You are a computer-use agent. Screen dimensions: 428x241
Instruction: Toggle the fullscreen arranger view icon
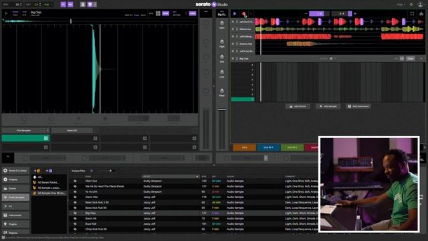click(x=412, y=13)
